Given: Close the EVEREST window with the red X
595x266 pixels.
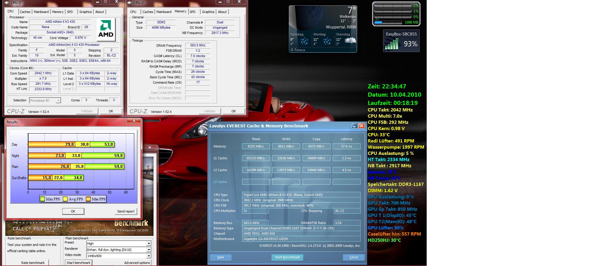Looking at the screenshot, I should pyautogui.click(x=361, y=126).
